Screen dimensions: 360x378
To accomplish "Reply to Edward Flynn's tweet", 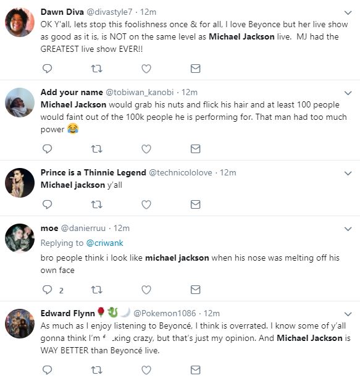I will 47,370.
